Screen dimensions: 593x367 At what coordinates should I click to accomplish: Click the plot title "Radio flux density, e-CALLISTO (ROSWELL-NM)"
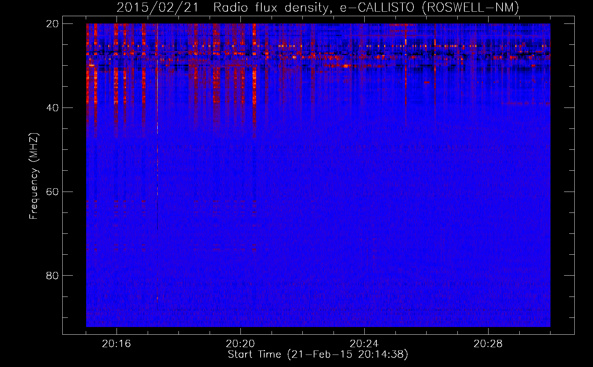(366, 7)
